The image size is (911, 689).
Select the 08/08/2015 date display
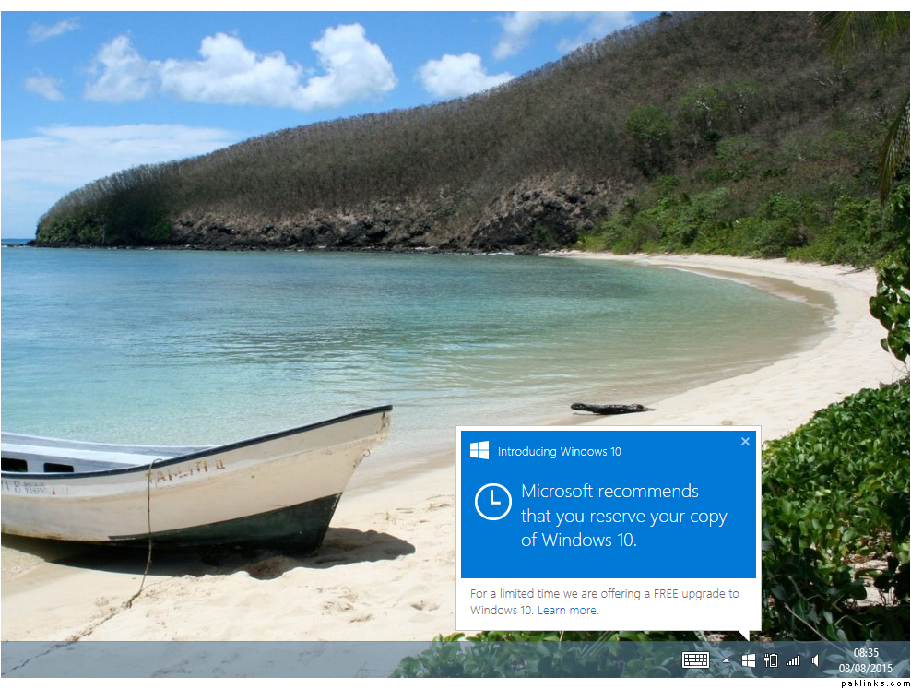tap(865, 668)
